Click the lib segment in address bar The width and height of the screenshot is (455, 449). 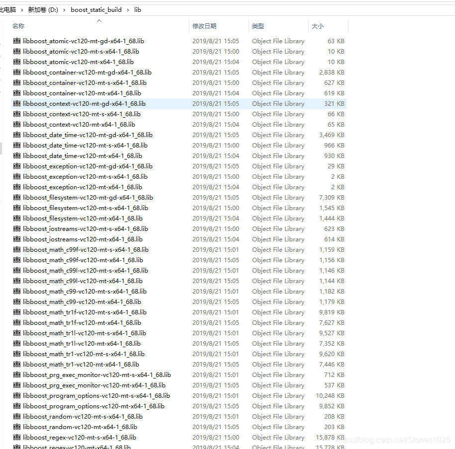[138, 10]
